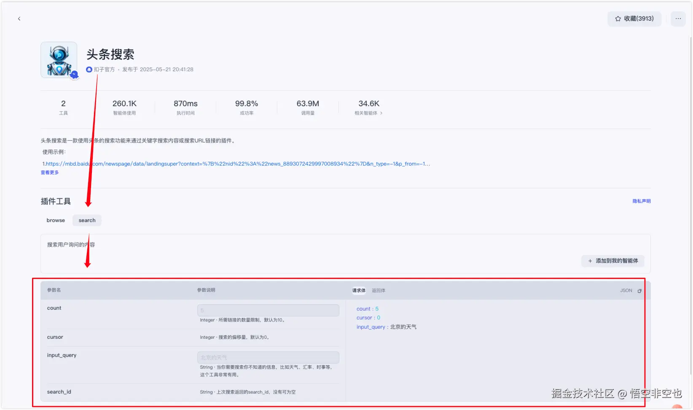Screen dimensions: 693x410
Task: Click the 'cursor : 0' request value
Action: tap(368, 318)
